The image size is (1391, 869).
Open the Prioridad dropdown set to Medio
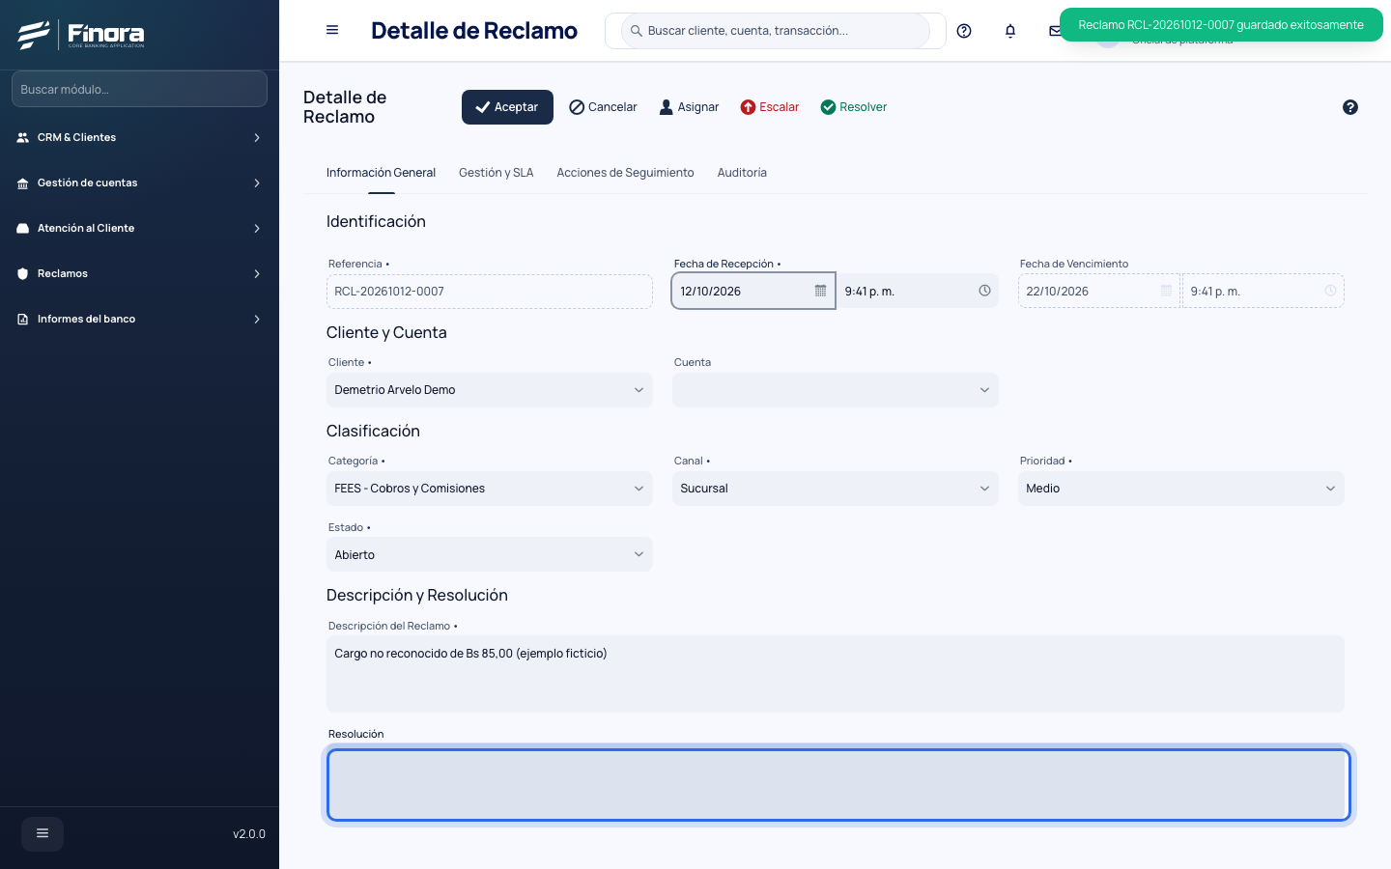[1181, 489]
